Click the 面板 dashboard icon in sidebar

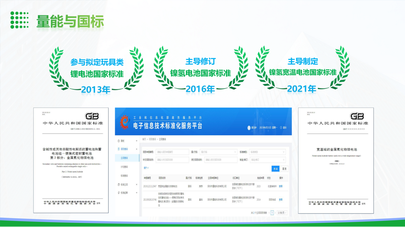click(118, 141)
